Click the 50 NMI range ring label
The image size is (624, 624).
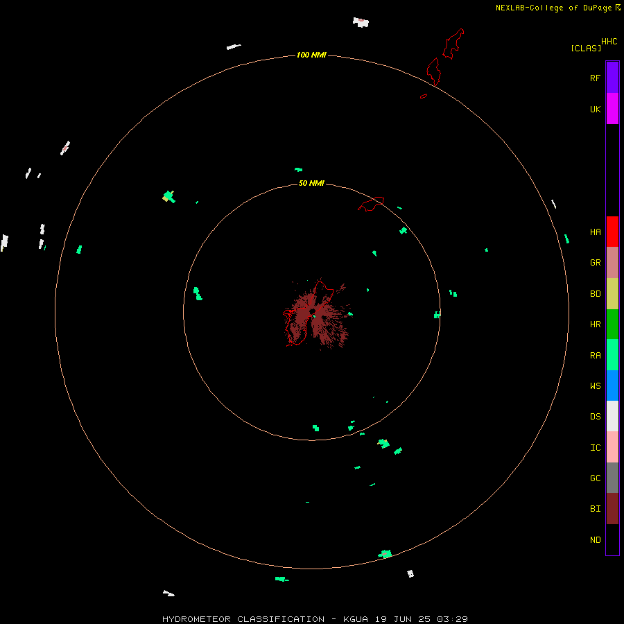point(311,184)
